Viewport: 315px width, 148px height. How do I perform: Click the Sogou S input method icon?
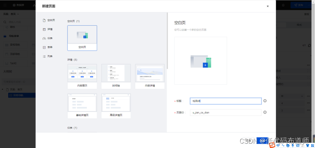click(x=272, y=145)
